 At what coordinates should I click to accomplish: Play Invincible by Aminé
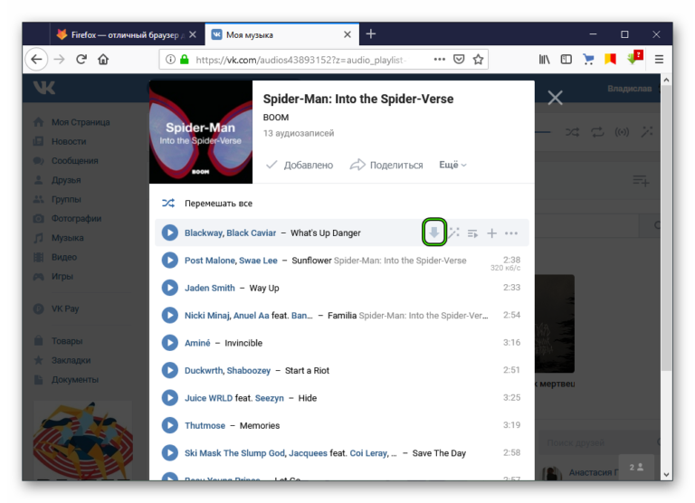coord(170,343)
